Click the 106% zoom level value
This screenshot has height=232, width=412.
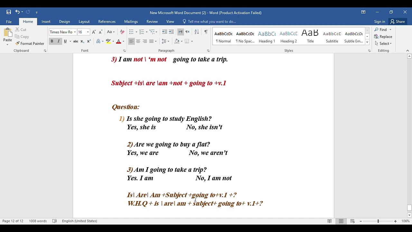coord(406,221)
